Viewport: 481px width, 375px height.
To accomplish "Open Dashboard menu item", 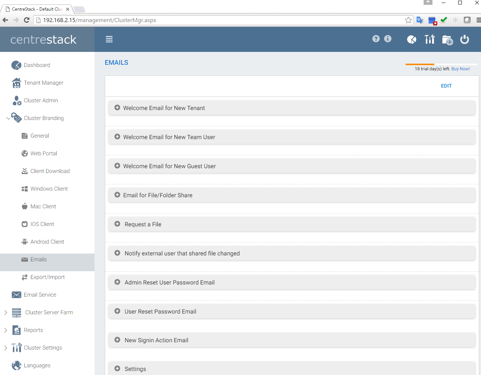I will [37, 65].
